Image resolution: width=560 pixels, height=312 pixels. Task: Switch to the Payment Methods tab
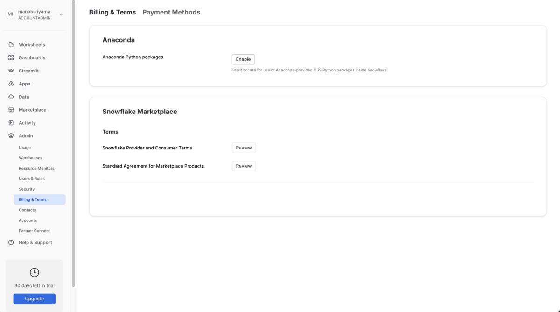coord(171,12)
